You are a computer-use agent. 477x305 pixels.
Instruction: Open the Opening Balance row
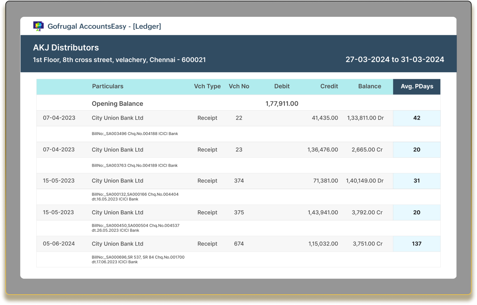click(118, 103)
